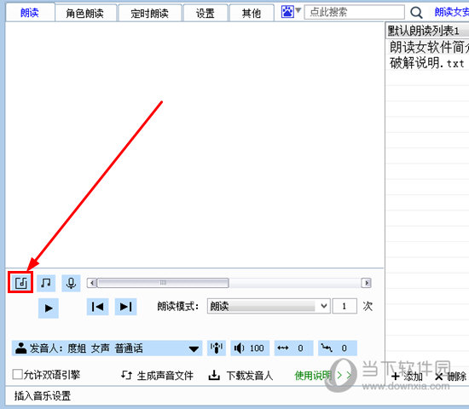Click the repeat count field showing 1
This screenshot has height=409, width=469.
click(x=345, y=306)
